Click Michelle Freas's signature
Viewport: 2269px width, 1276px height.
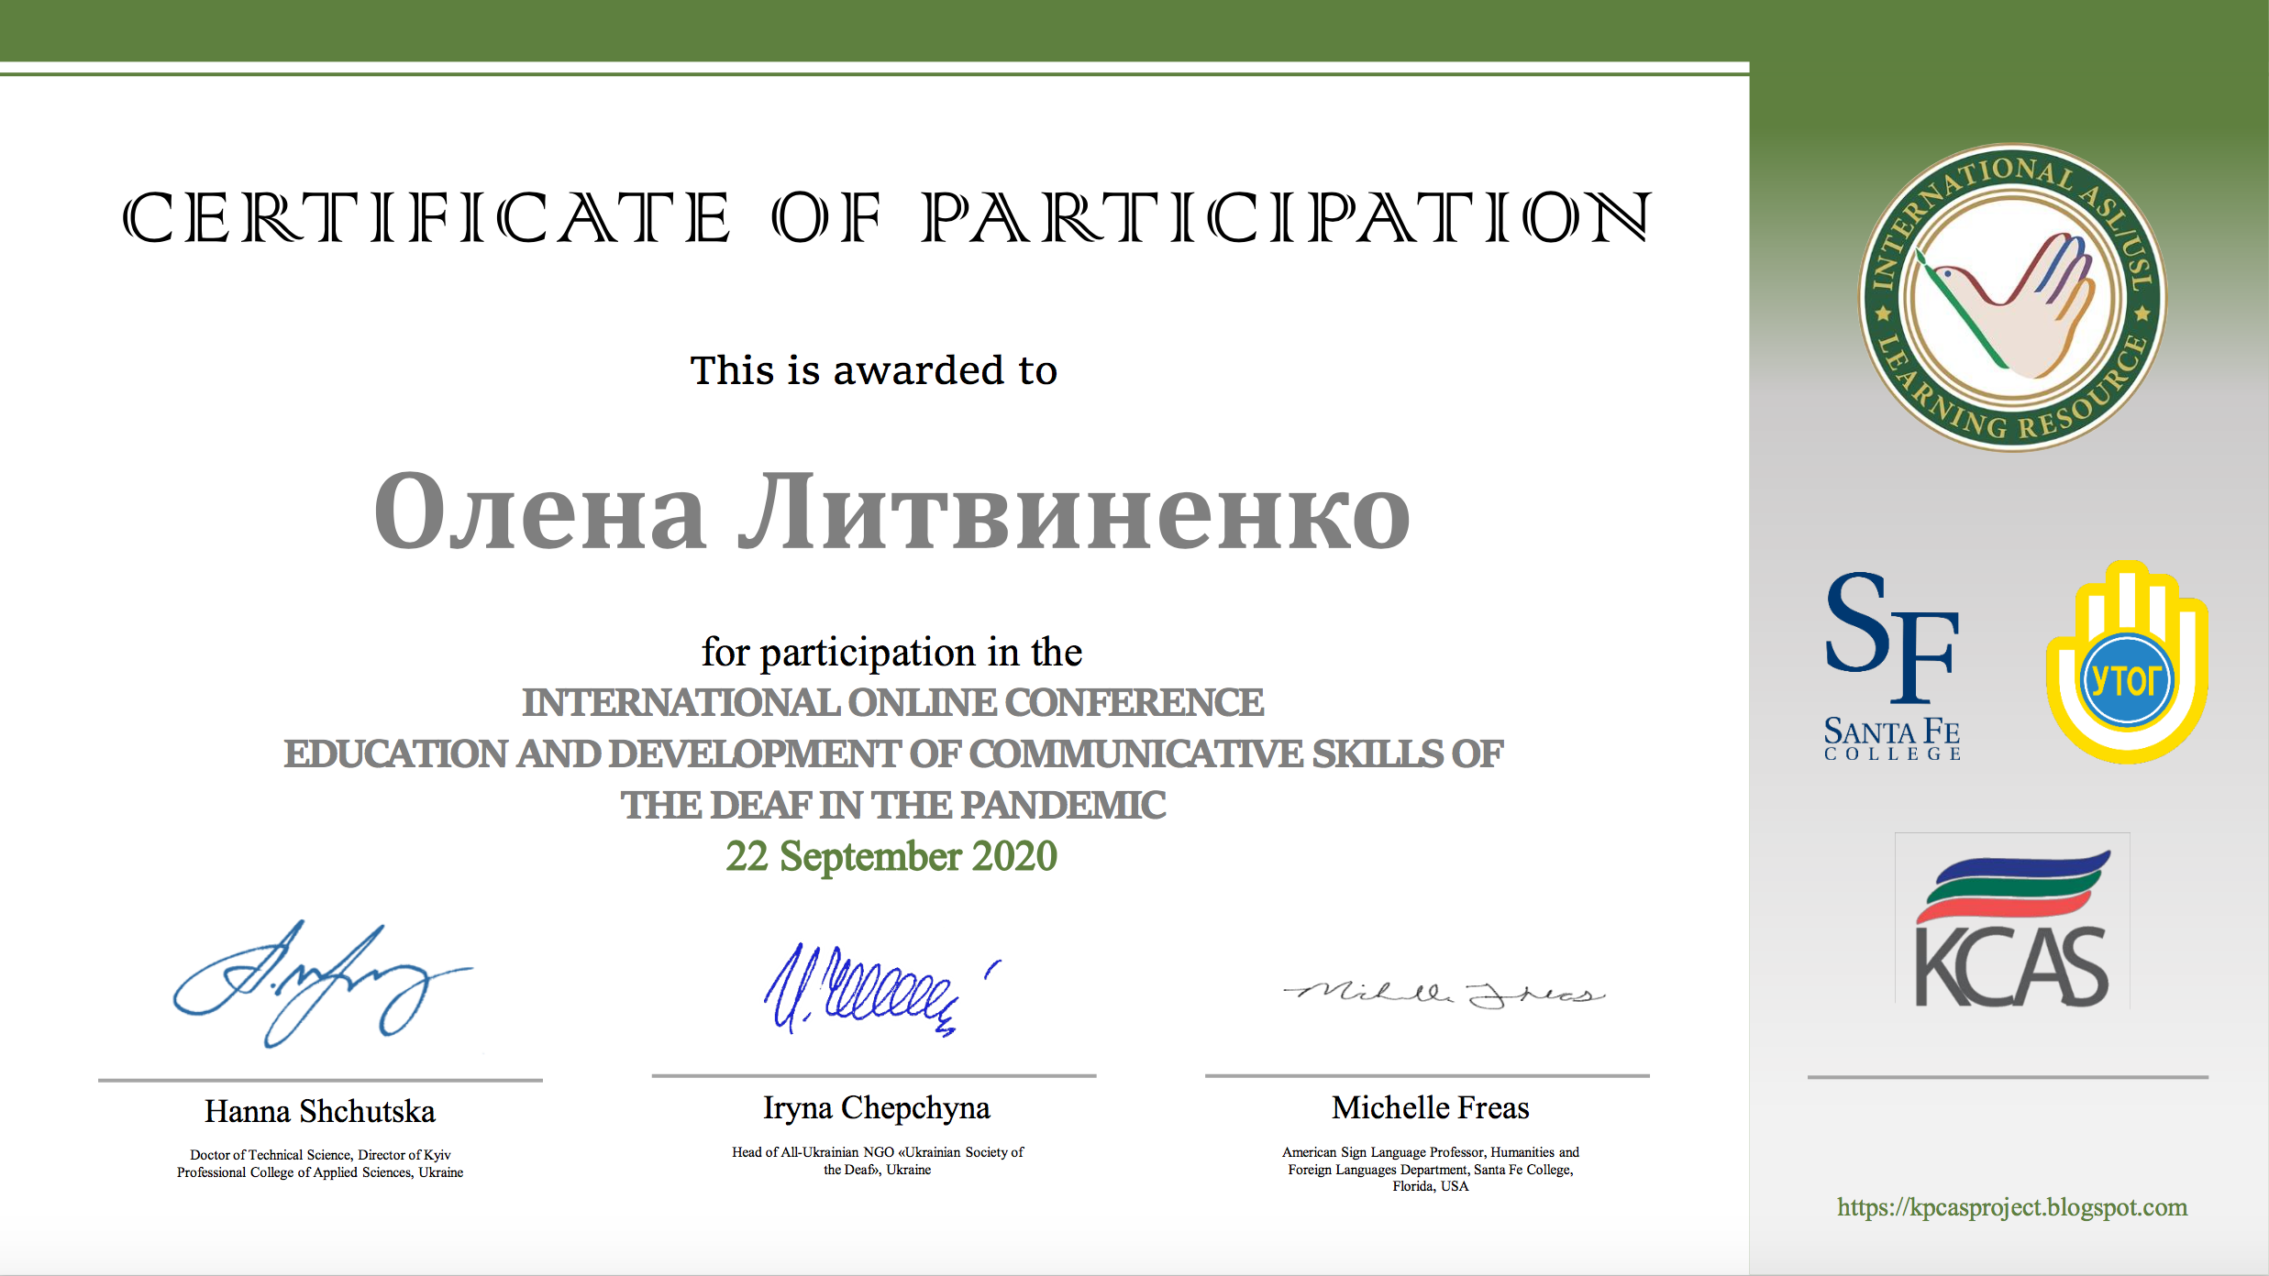tap(1444, 993)
